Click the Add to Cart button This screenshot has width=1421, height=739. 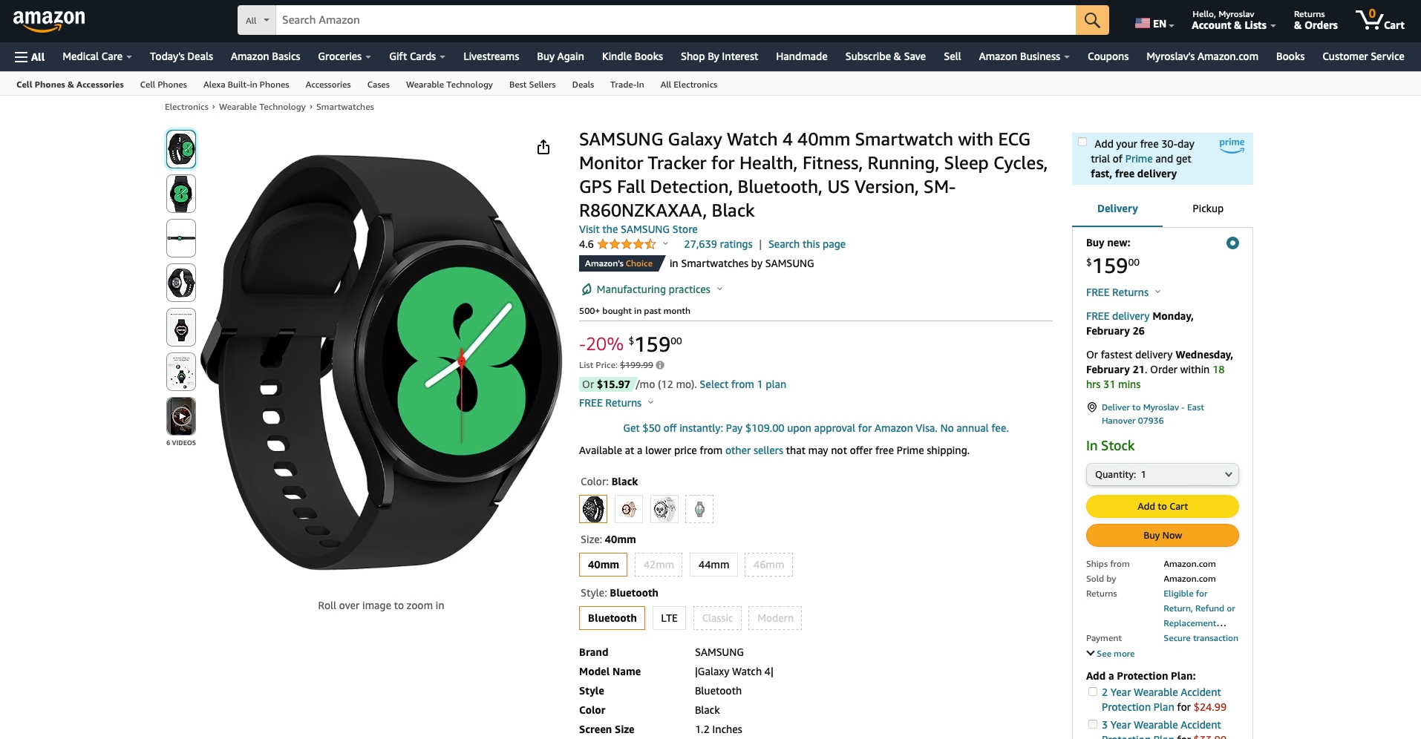click(x=1162, y=507)
